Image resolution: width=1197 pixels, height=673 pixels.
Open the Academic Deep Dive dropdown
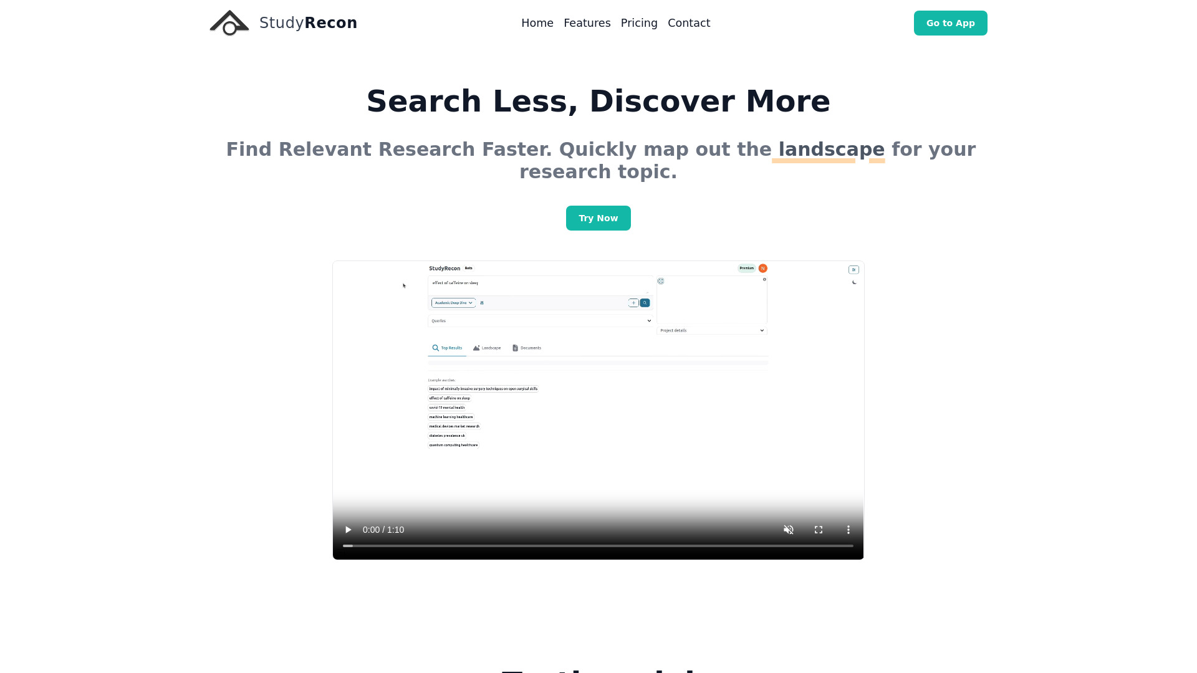click(x=451, y=302)
